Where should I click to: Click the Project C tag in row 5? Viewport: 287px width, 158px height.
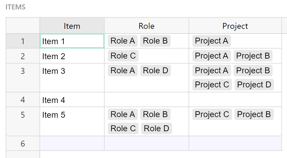tap(212, 114)
